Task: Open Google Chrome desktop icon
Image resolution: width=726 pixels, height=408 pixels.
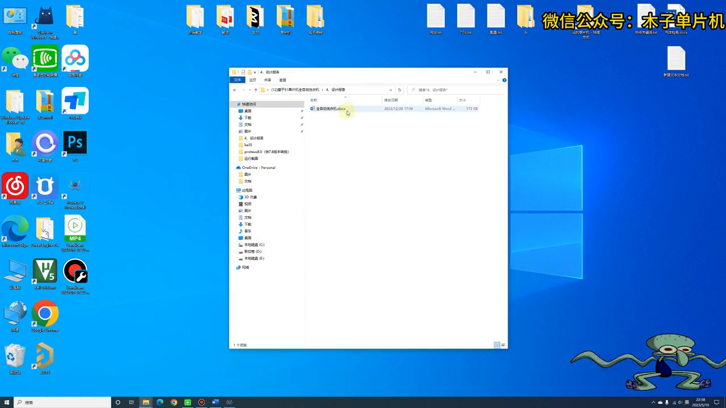Action: (45, 314)
